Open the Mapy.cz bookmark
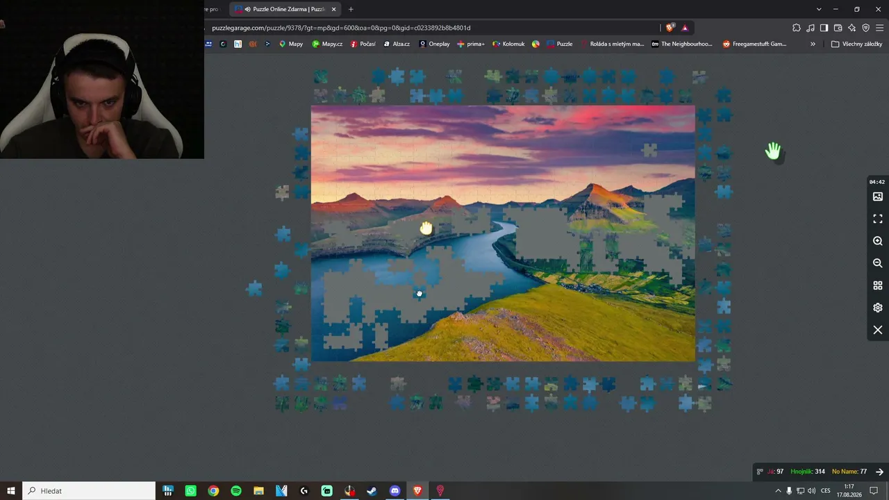The height and width of the screenshot is (500, 889). (327, 44)
